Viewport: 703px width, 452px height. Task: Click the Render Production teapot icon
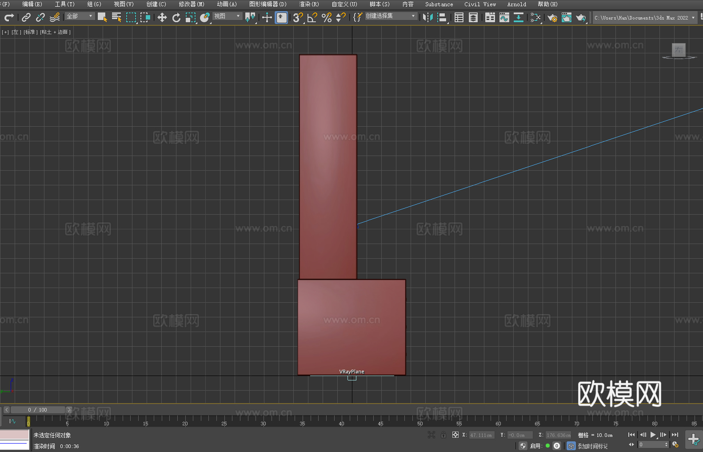[x=581, y=17]
